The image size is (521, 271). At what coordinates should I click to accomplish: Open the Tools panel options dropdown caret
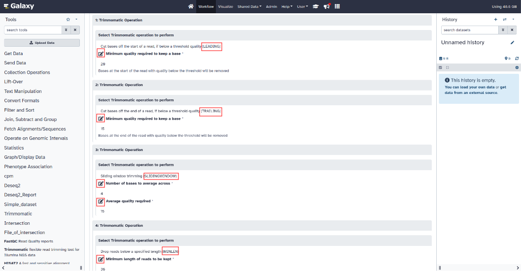point(76,19)
